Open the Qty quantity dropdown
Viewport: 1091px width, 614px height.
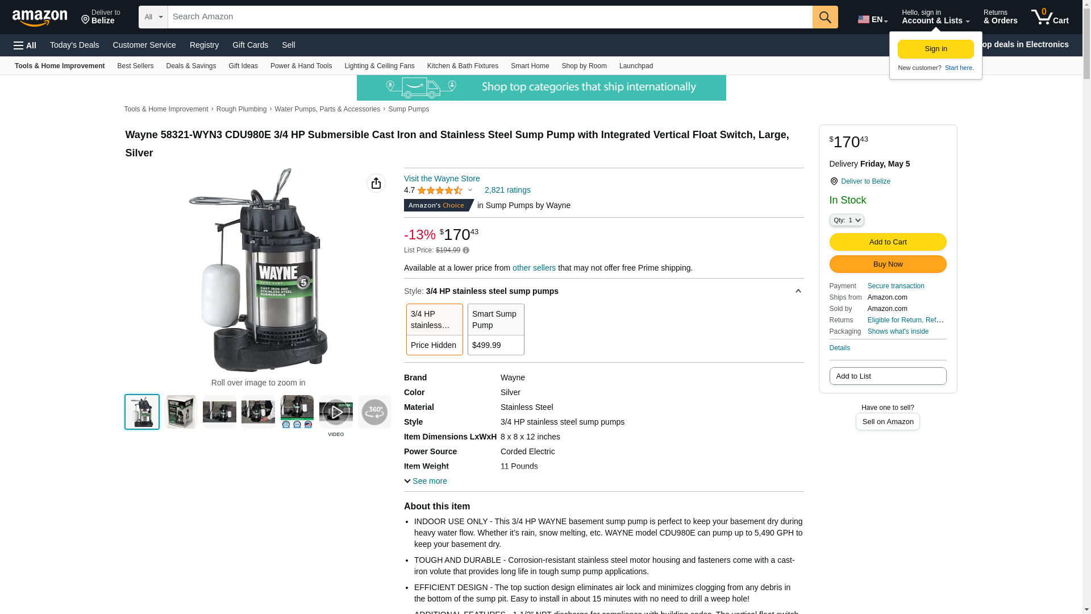click(x=847, y=220)
